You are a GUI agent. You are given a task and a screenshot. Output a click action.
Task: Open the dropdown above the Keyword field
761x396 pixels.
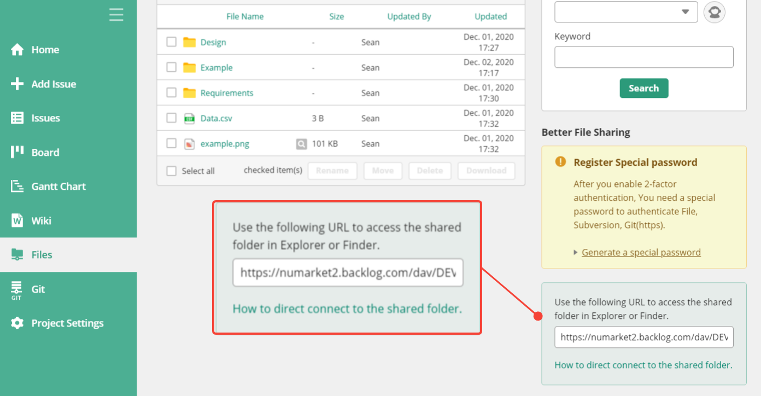pyautogui.click(x=626, y=12)
